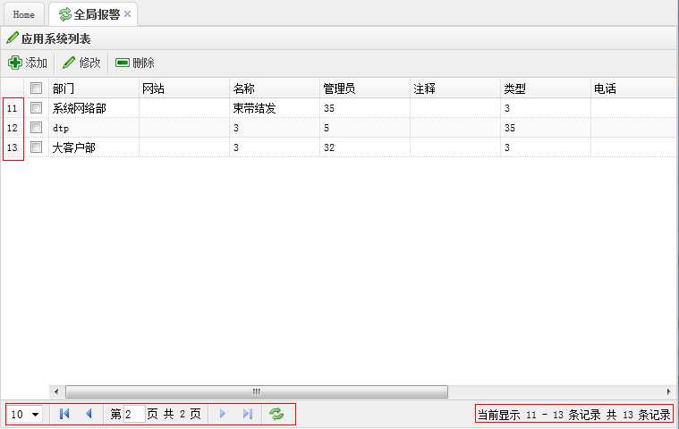679x429 pixels.
Task: Click the 应用系统列表 panel title
Action: coord(55,39)
